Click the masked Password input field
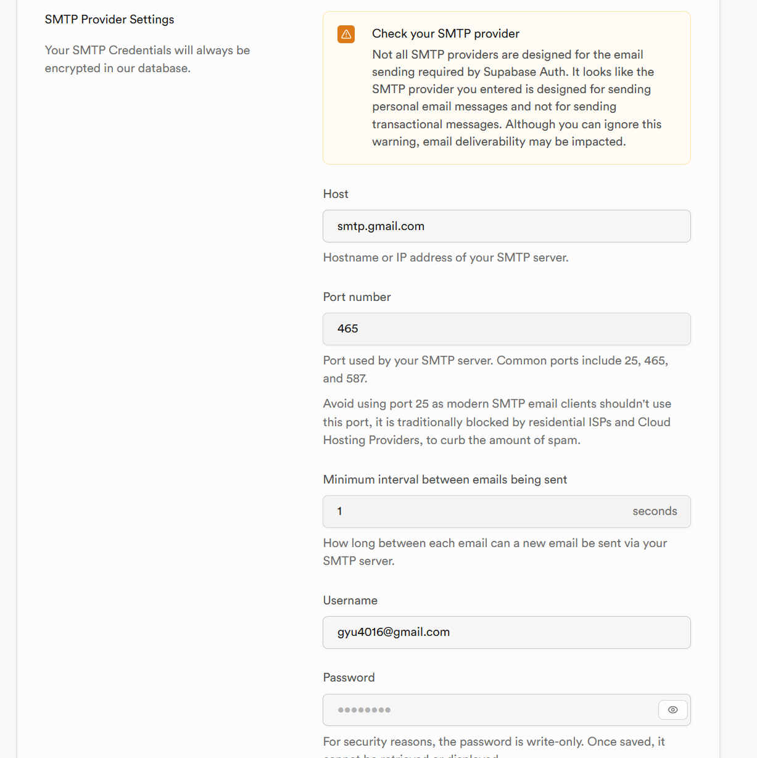Screen dimensions: 757x758 (487, 710)
